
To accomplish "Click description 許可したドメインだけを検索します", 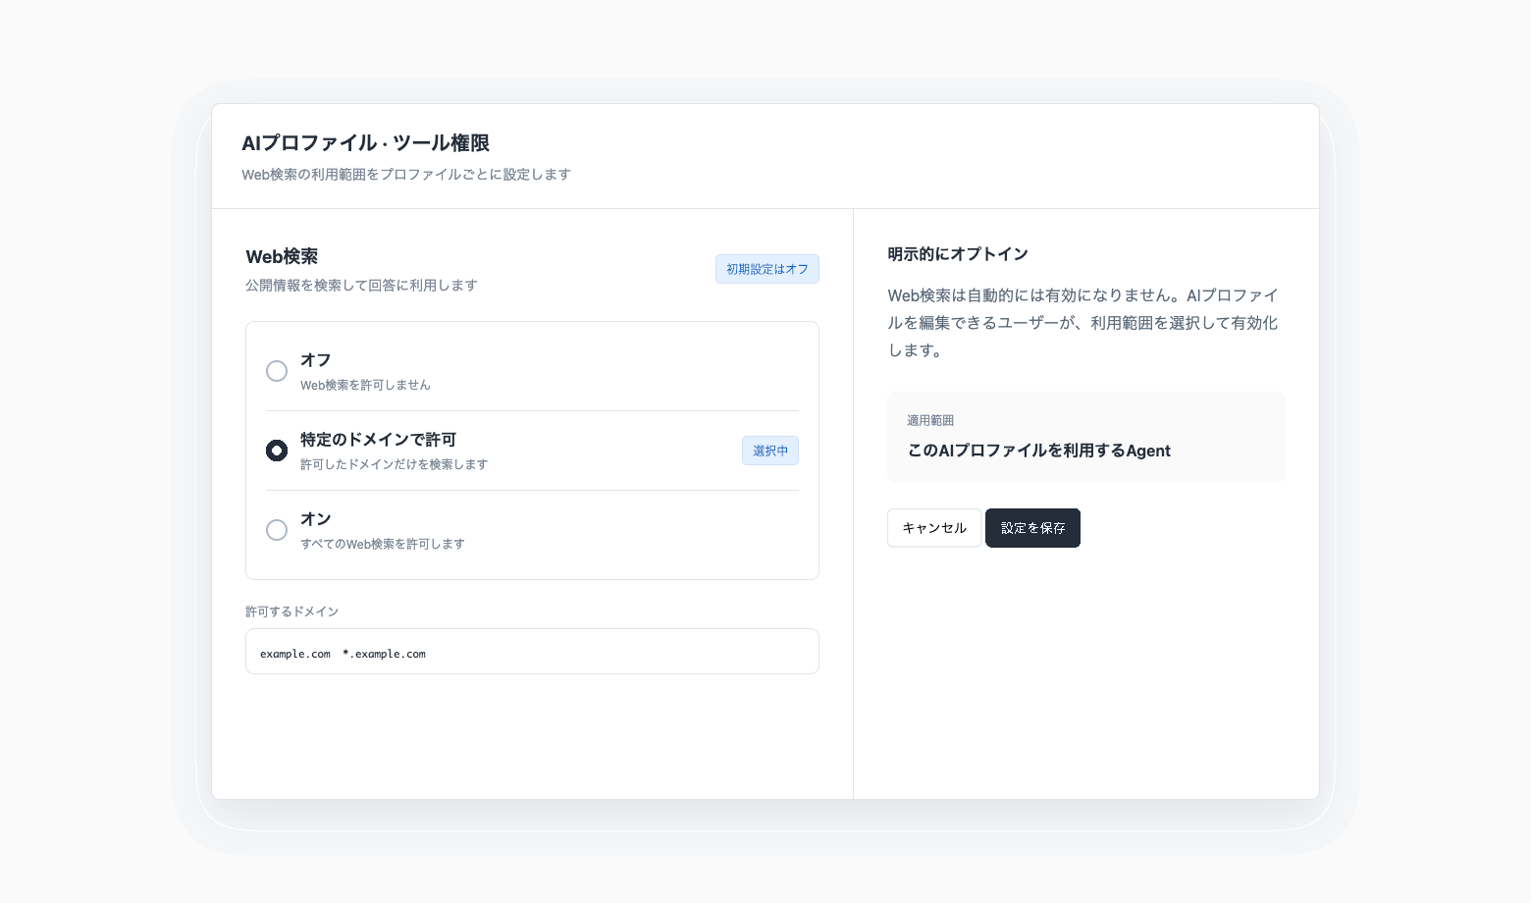I will point(395,464).
